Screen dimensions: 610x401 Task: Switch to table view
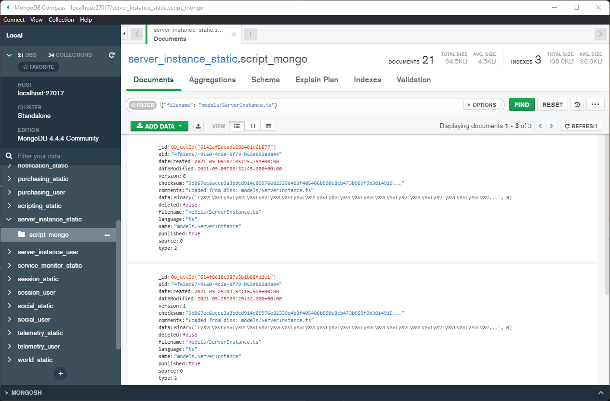[268, 126]
